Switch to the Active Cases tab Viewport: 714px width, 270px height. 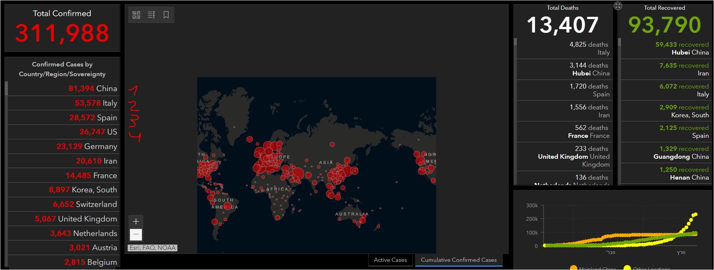tap(390, 260)
